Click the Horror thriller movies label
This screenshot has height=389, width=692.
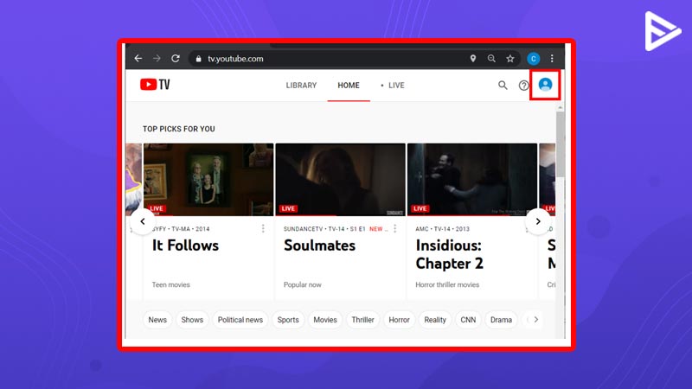point(447,285)
